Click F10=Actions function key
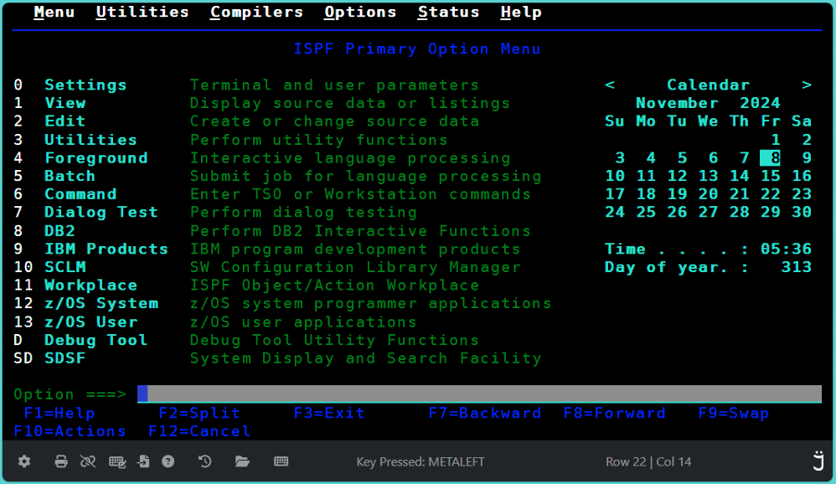This screenshot has height=484, width=836. pos(70,431)
